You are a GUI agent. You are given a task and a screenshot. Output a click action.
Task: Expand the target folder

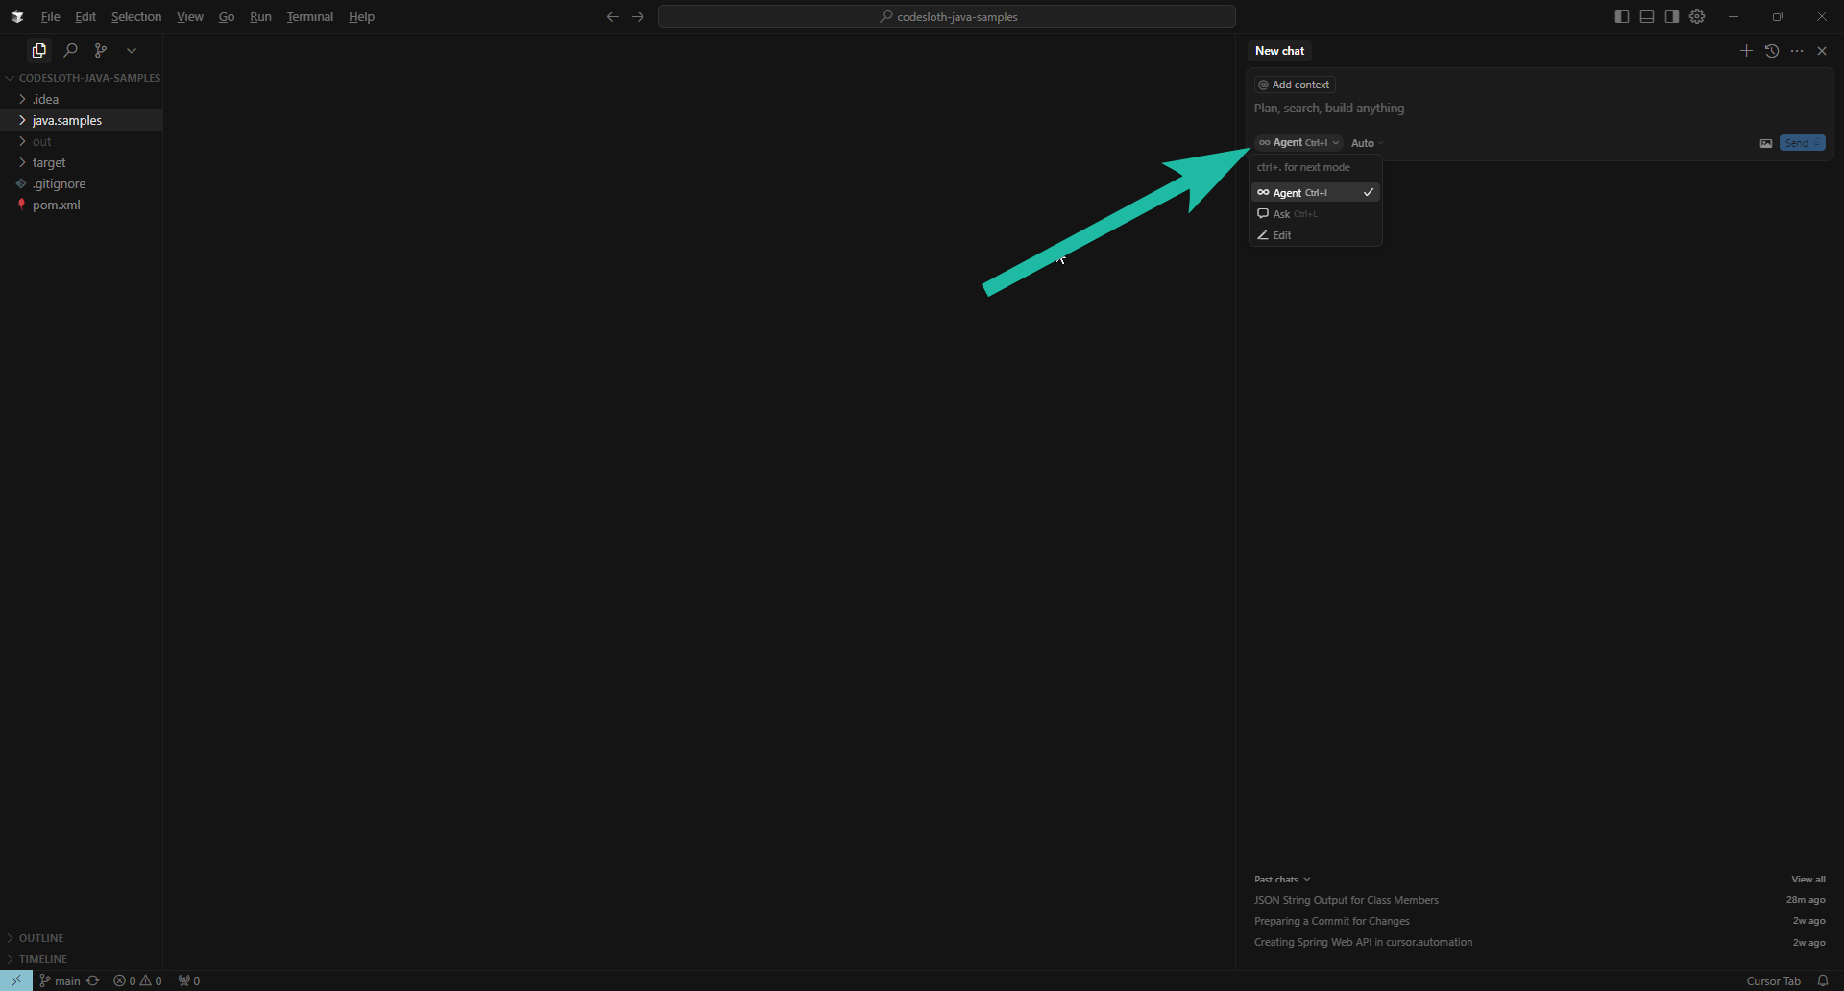point(82,162)
